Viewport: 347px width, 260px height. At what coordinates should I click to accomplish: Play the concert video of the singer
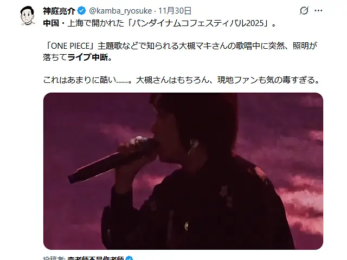[x=183, y=171]
